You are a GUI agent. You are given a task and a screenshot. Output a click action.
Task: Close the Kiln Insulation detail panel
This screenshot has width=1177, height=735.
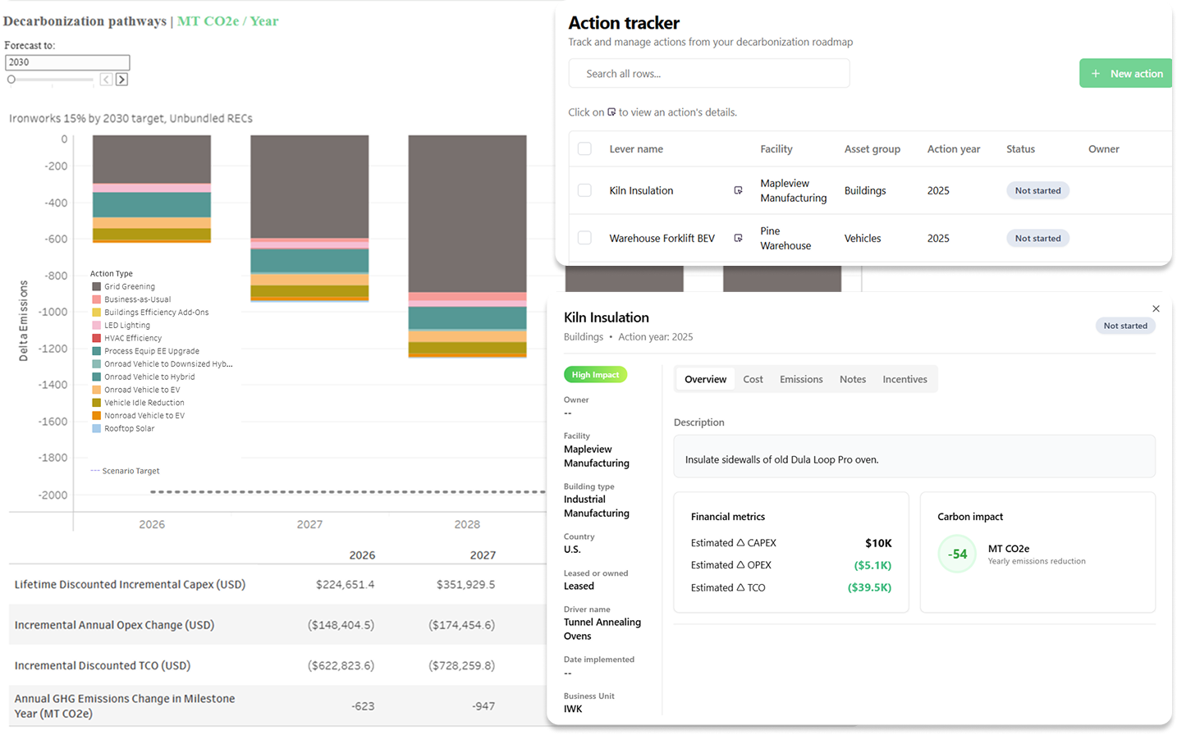click(x=1156, y=308)
